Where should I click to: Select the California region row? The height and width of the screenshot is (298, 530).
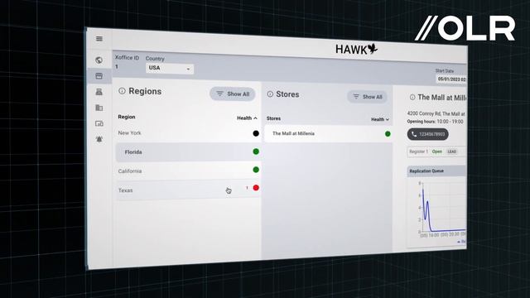pos(188,171)
